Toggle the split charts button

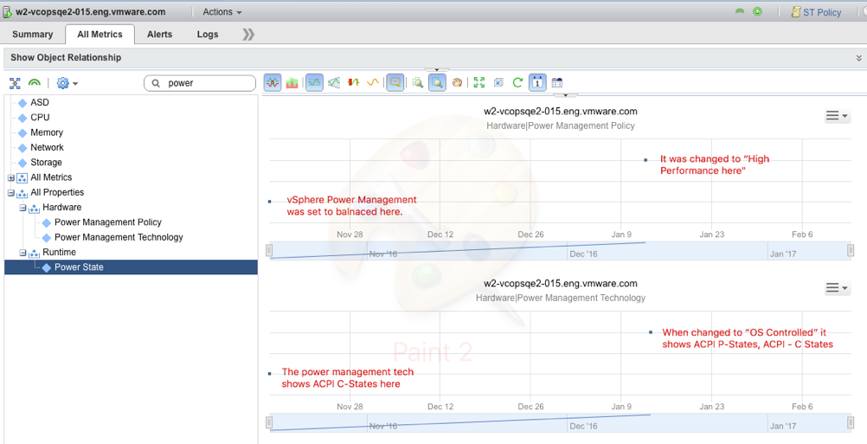(273, 83)
